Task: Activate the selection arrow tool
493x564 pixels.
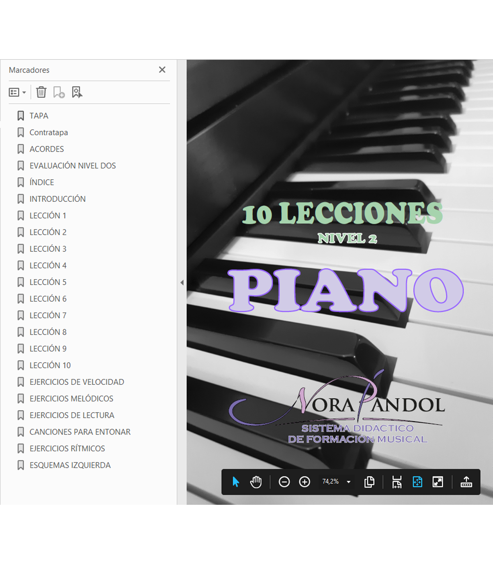Action: 236,482
